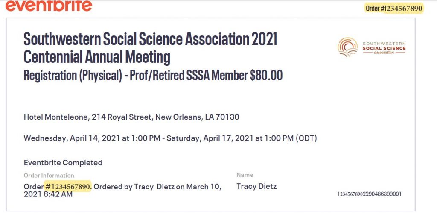Image resolution: width=437 pixels, height=217 pixels.
Task: Click the highlighted Order #1234567890 in header
Action: click(394, 9)
